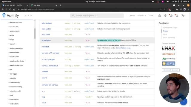191x107 pixels.
Task: Open v-calendar-daily in sidebar
Action: pyautogui.click(x=14, y=83)
